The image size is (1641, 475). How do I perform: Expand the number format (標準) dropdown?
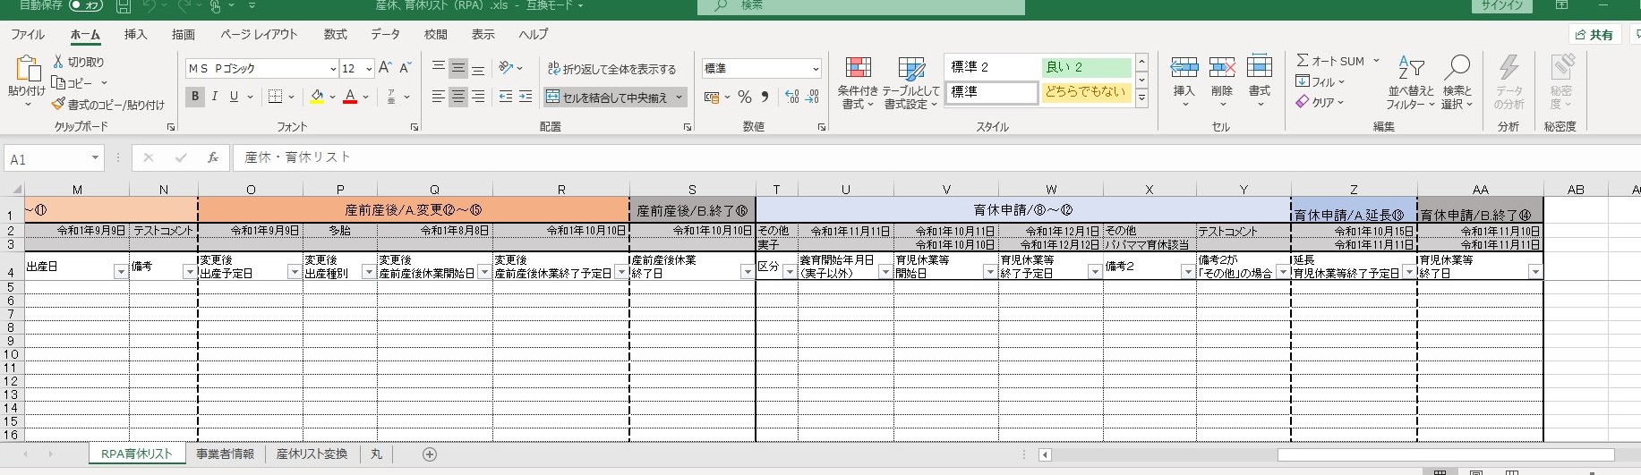click(816, 69)
